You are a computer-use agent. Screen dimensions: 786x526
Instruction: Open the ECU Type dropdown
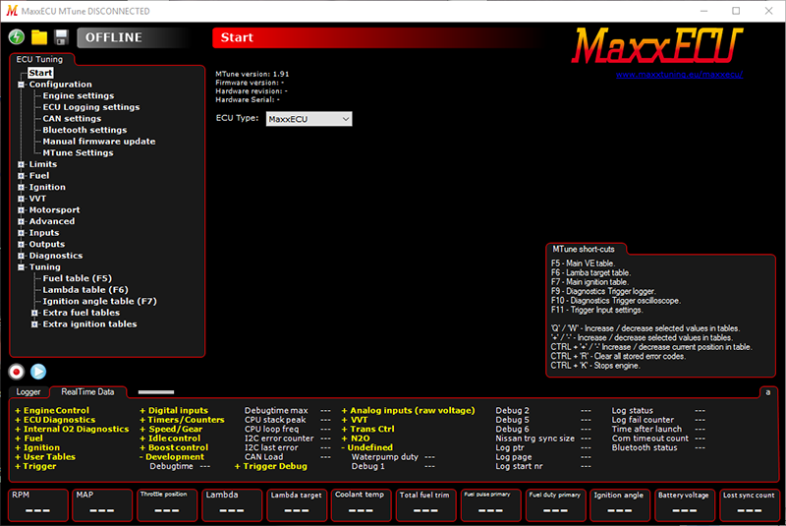(309, 119)
